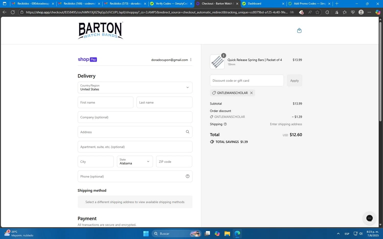Click the address search magnifier icon
383x239 pixels.
tap(187, 132)
